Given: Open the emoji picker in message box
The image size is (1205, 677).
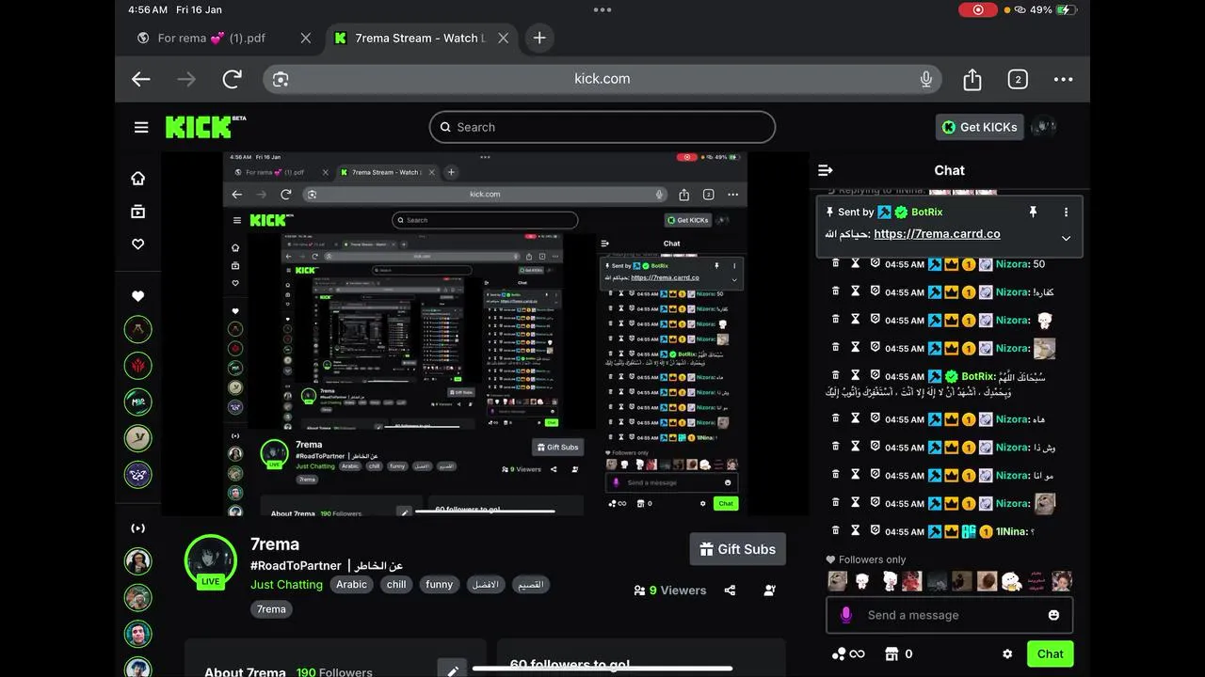Looking at the screenshot, I should click(x=1053, y=615).
